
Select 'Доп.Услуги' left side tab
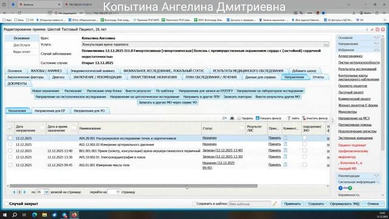coord(22,45)
